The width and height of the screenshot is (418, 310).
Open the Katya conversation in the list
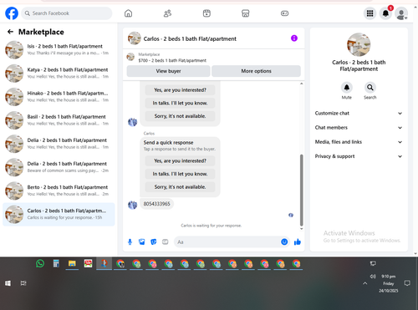59,73
